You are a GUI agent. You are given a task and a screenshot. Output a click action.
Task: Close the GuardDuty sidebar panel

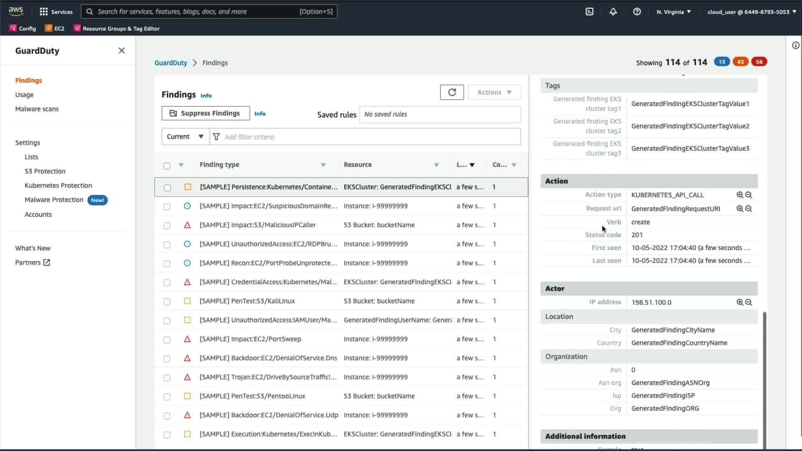click(122, 51)
